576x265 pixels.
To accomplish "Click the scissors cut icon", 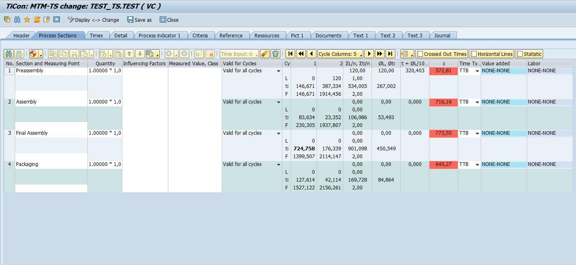I will tap(74, 54).
